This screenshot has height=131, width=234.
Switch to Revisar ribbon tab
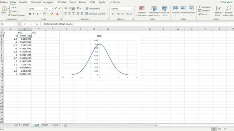coord(83,2)
